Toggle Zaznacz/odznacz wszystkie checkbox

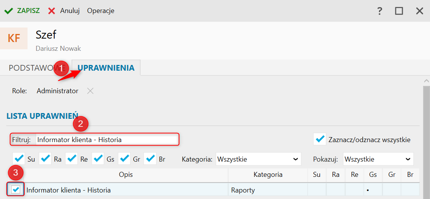coord(320,139)
